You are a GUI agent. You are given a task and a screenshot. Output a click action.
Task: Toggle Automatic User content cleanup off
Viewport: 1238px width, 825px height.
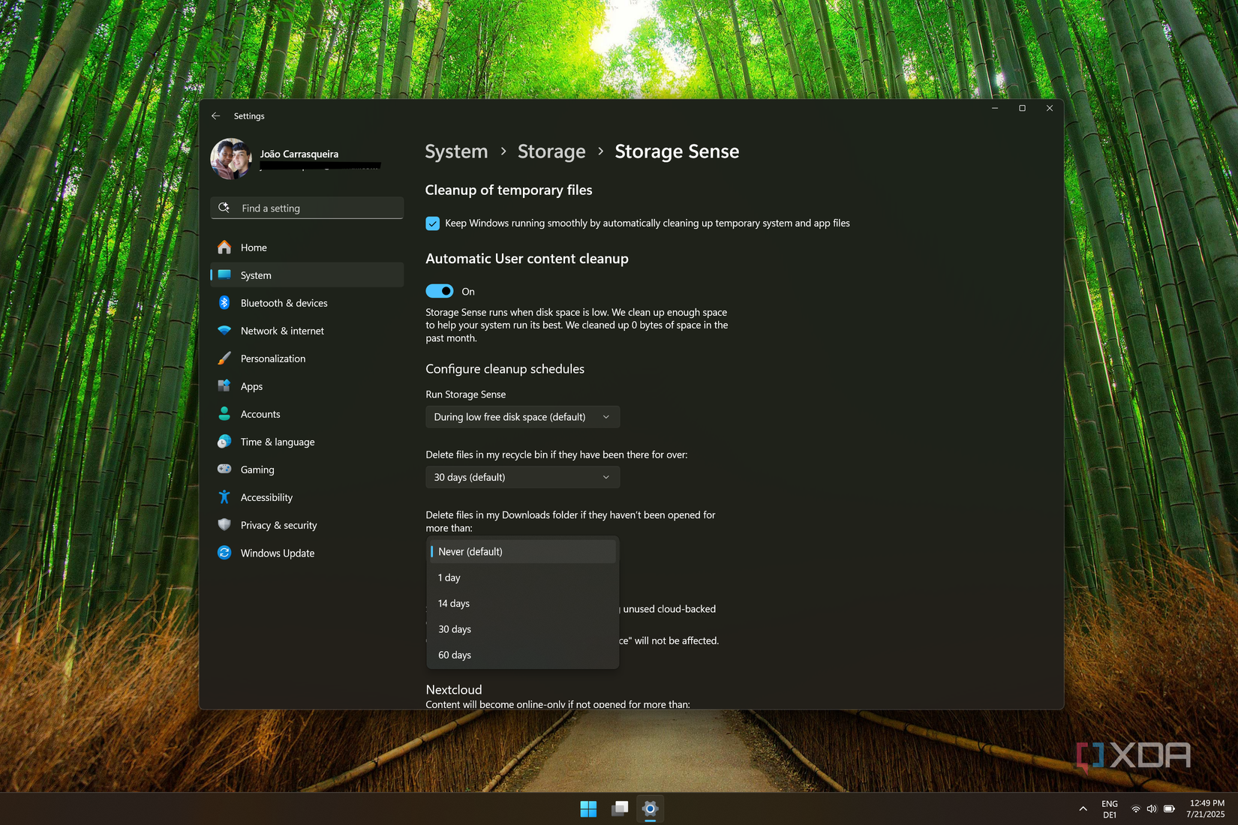click(440, 291)
